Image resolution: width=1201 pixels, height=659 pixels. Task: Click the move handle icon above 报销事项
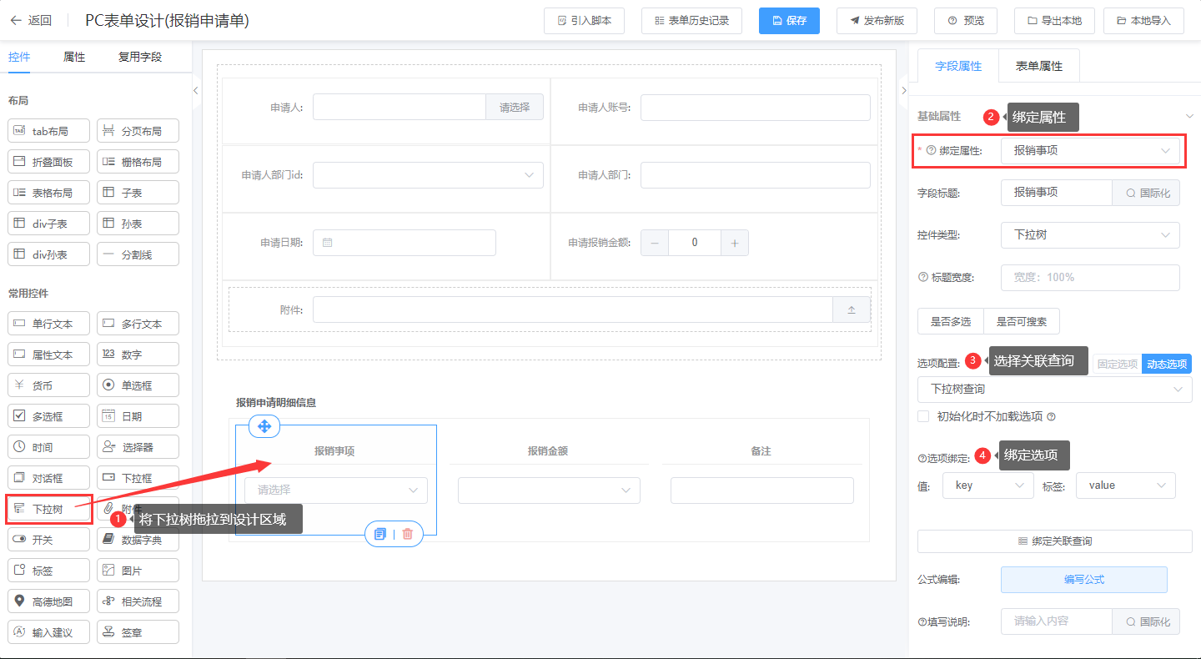pos(264,426)
